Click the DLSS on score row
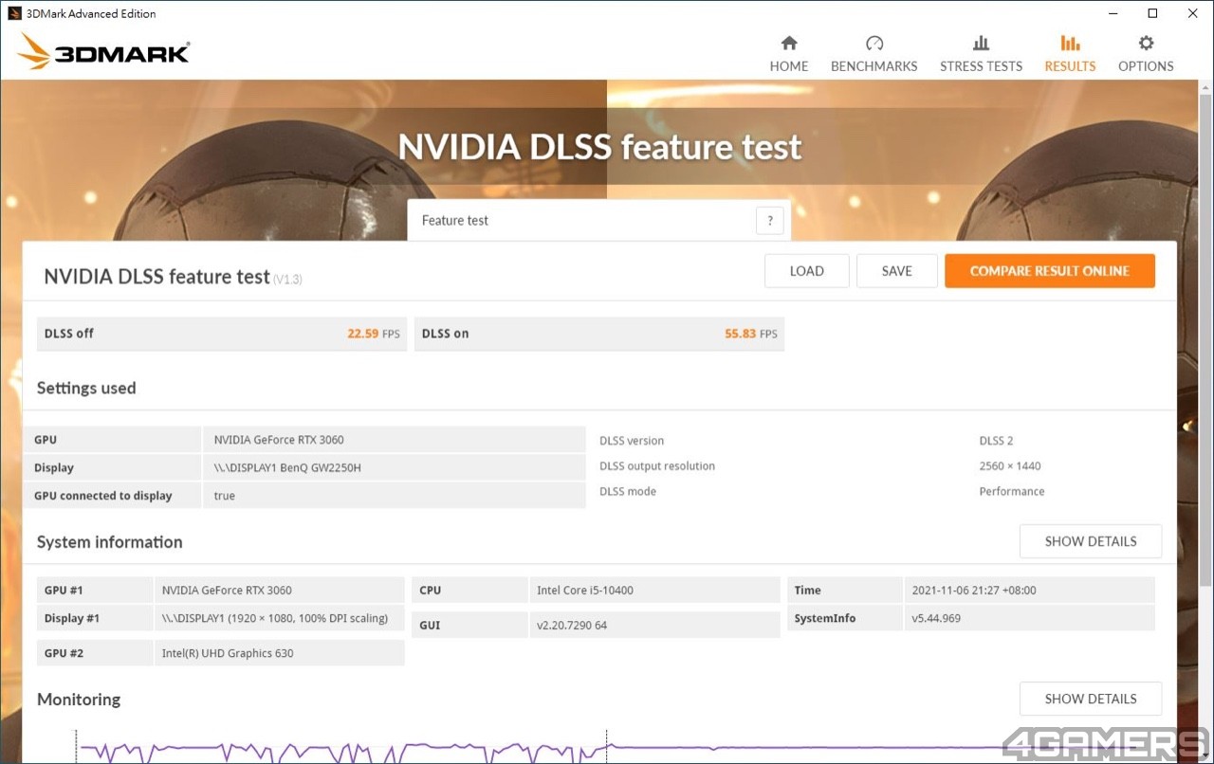Viewport: 1214px width, 764px height. [x=598, y=334]
